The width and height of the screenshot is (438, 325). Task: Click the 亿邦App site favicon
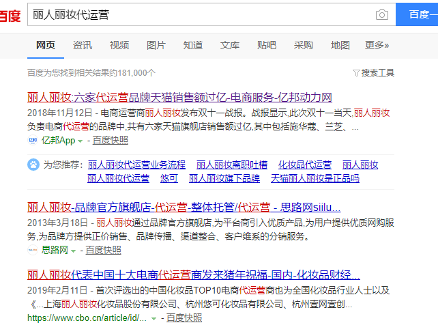click(33, 140)
